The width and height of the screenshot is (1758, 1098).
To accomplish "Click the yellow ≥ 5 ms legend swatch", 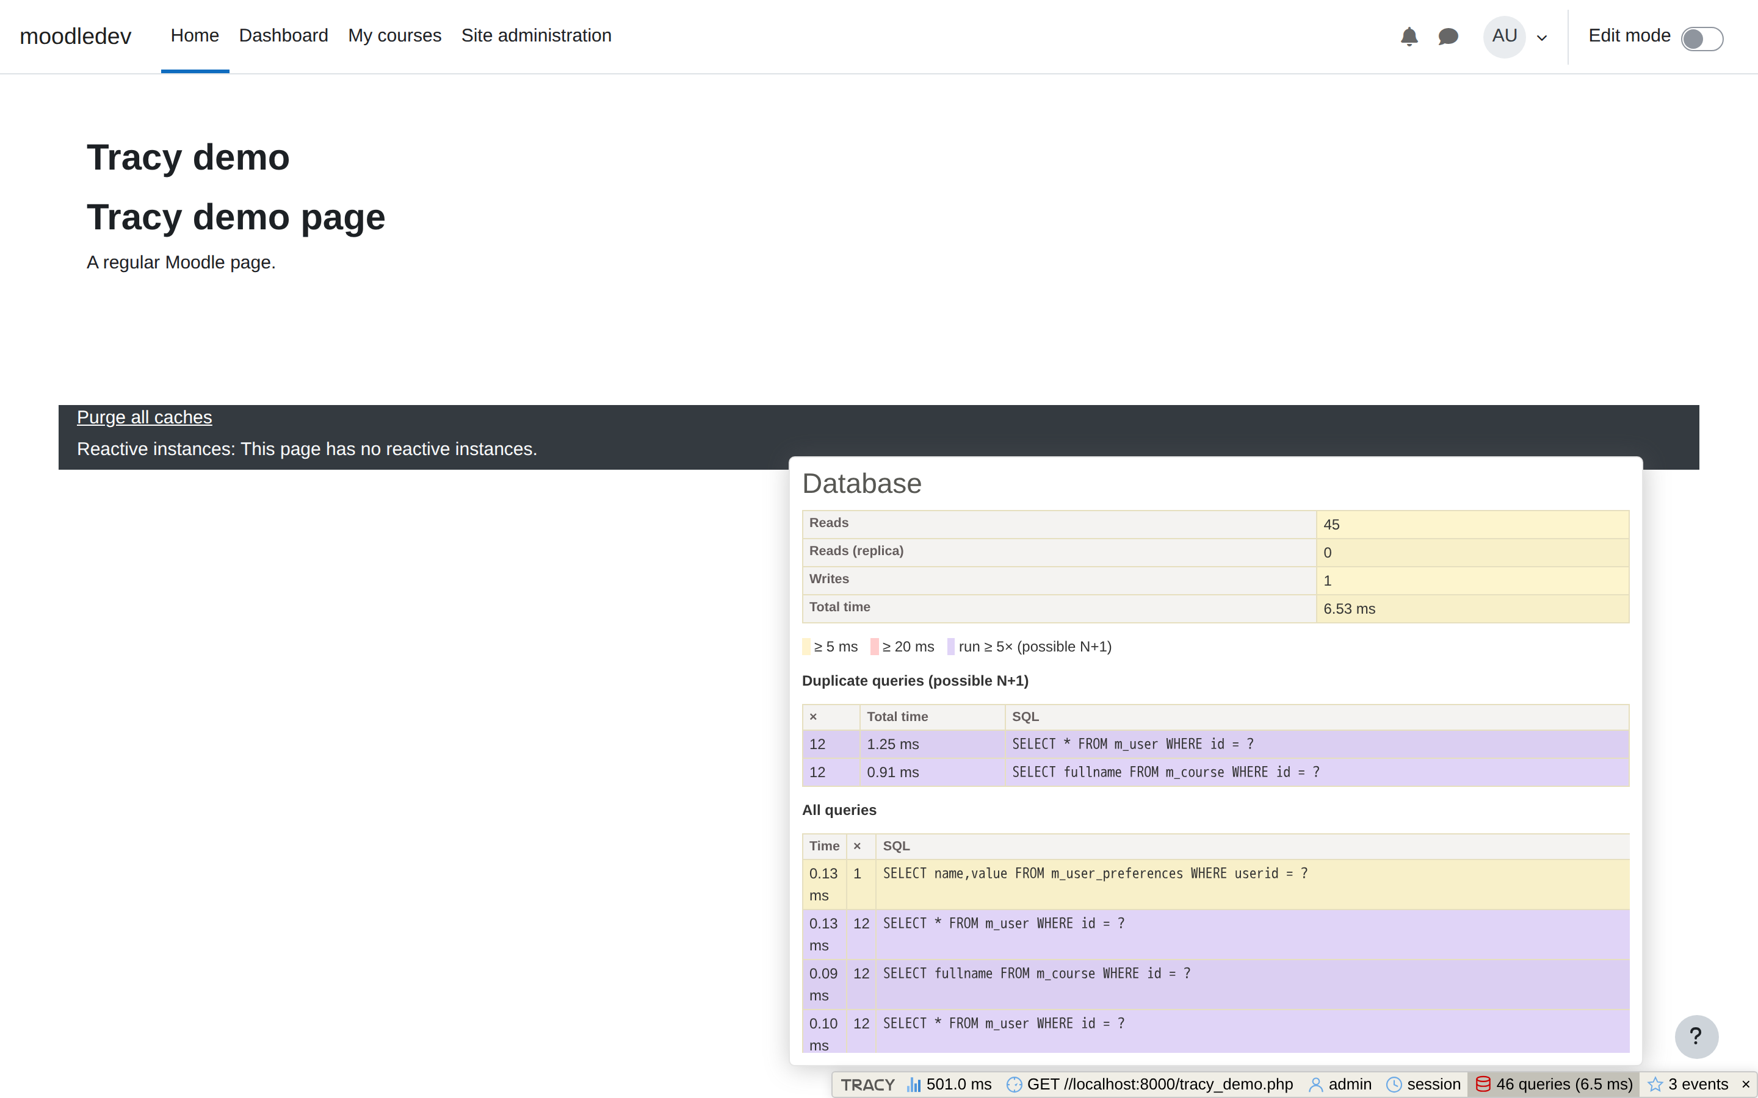I will tap(806, 647).
